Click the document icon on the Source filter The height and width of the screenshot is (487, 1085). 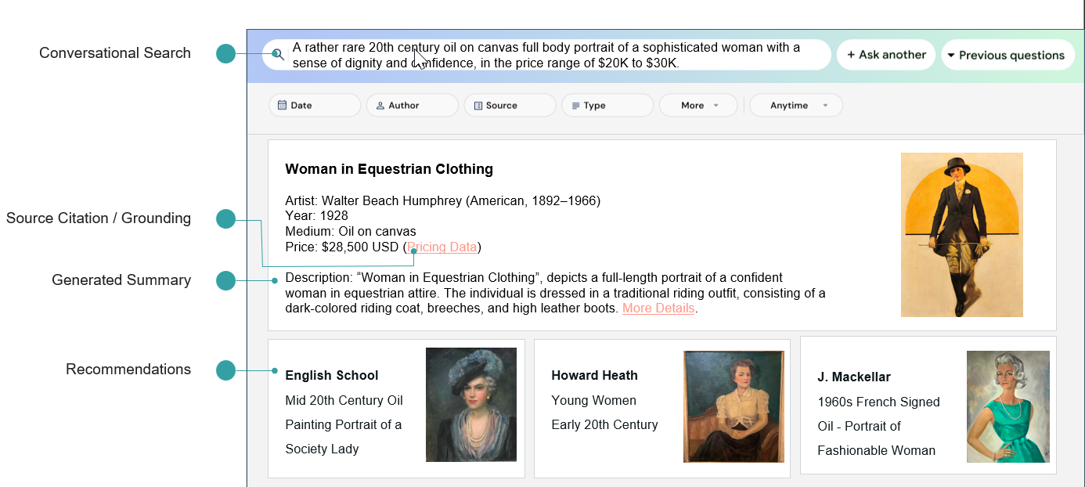[478, 105]
